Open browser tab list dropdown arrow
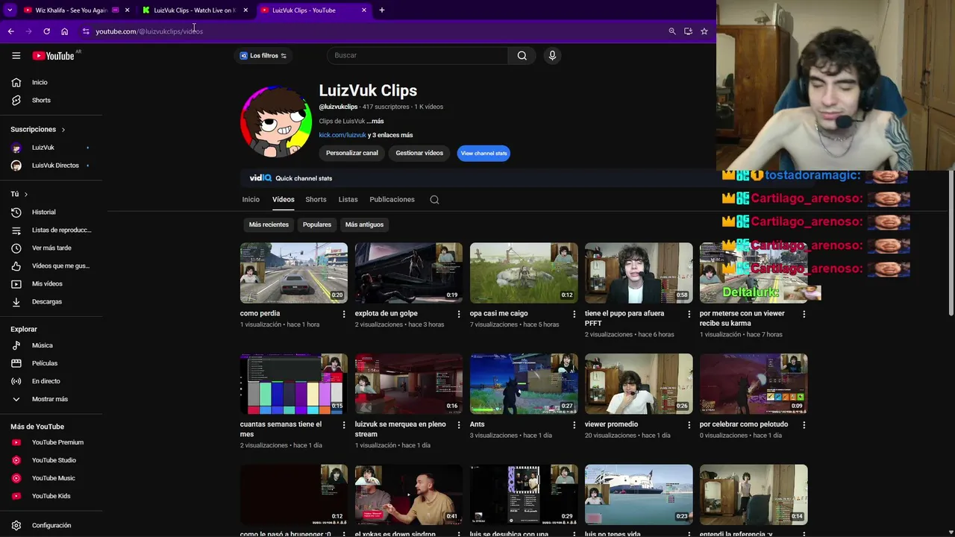This screenshot has height=537, width=955. [x=10, y=10]
